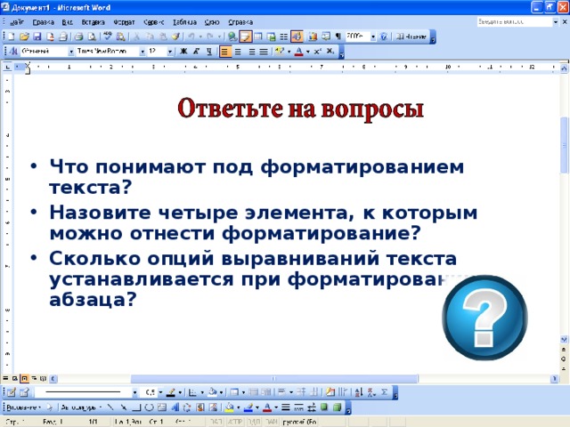Image resolution: width=570 pixels, height=427 pixels.
Task: Open the zoom percentage dropdown
Action: tap(373, 36)
